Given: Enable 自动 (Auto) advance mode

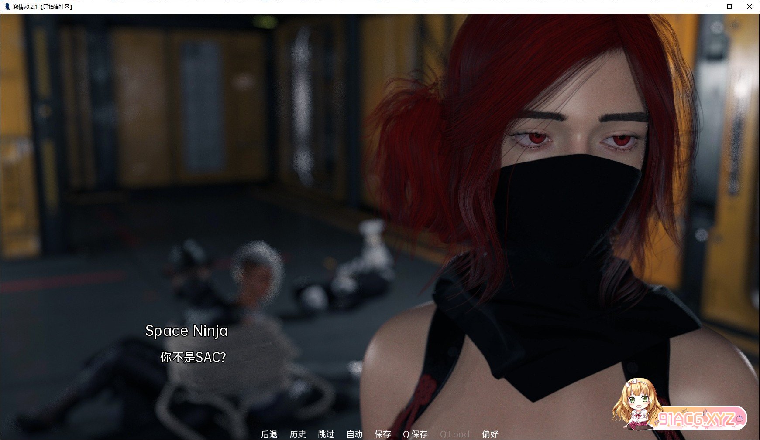Looking at the screenshot, I should coord(354,434).
